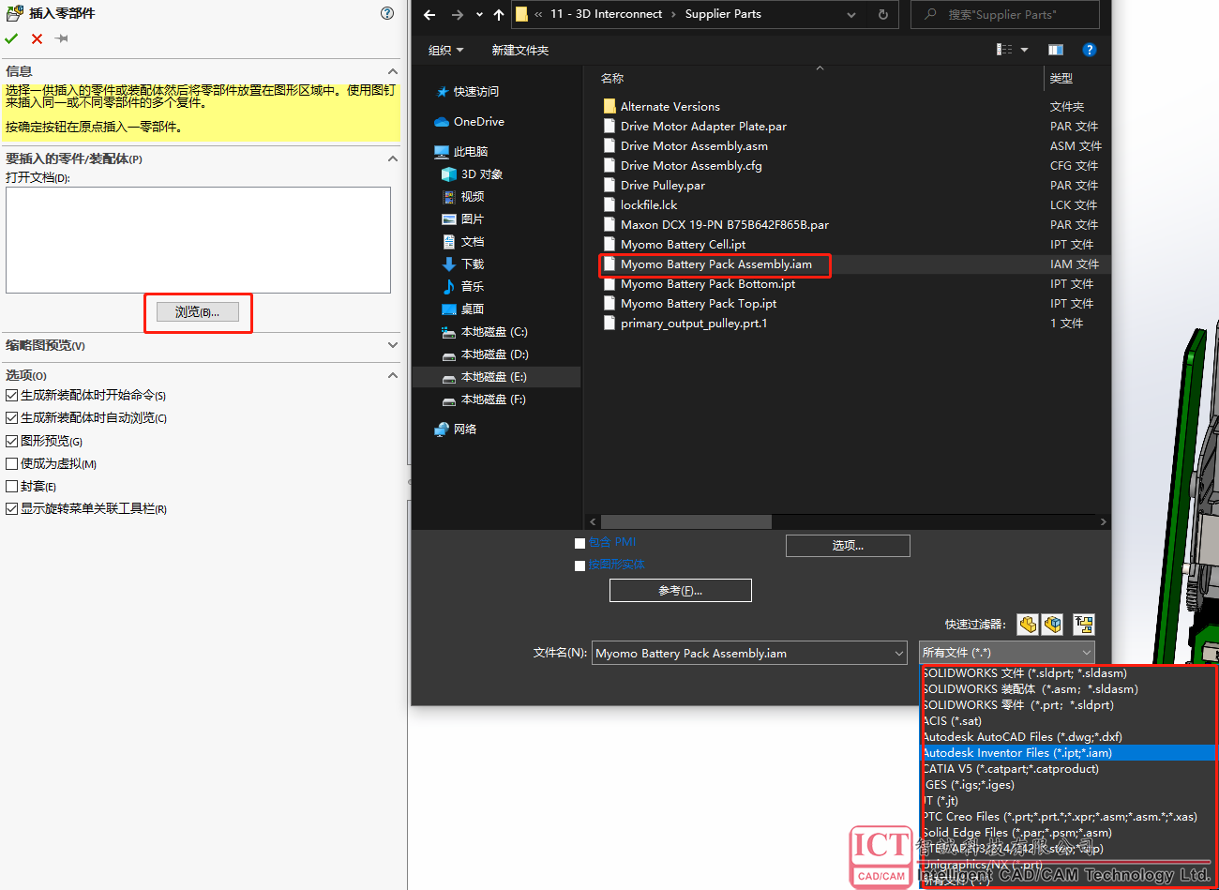
Task: Select 本地磁盘 (C:) drive
Action: click(494, 332)
